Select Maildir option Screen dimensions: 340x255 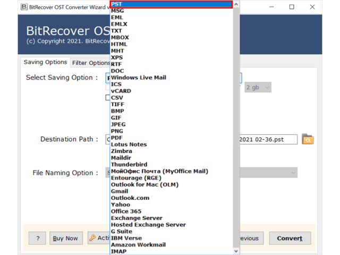coord(171,158)
